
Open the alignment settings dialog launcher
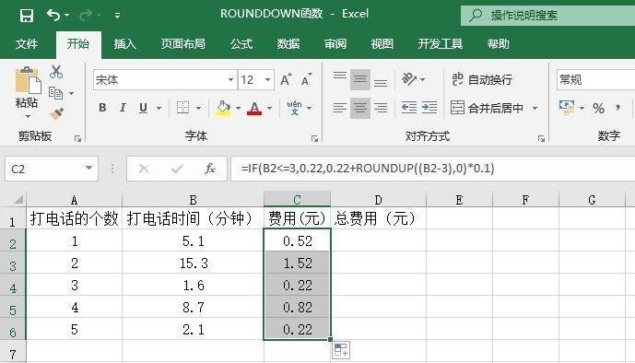[541, 139]
